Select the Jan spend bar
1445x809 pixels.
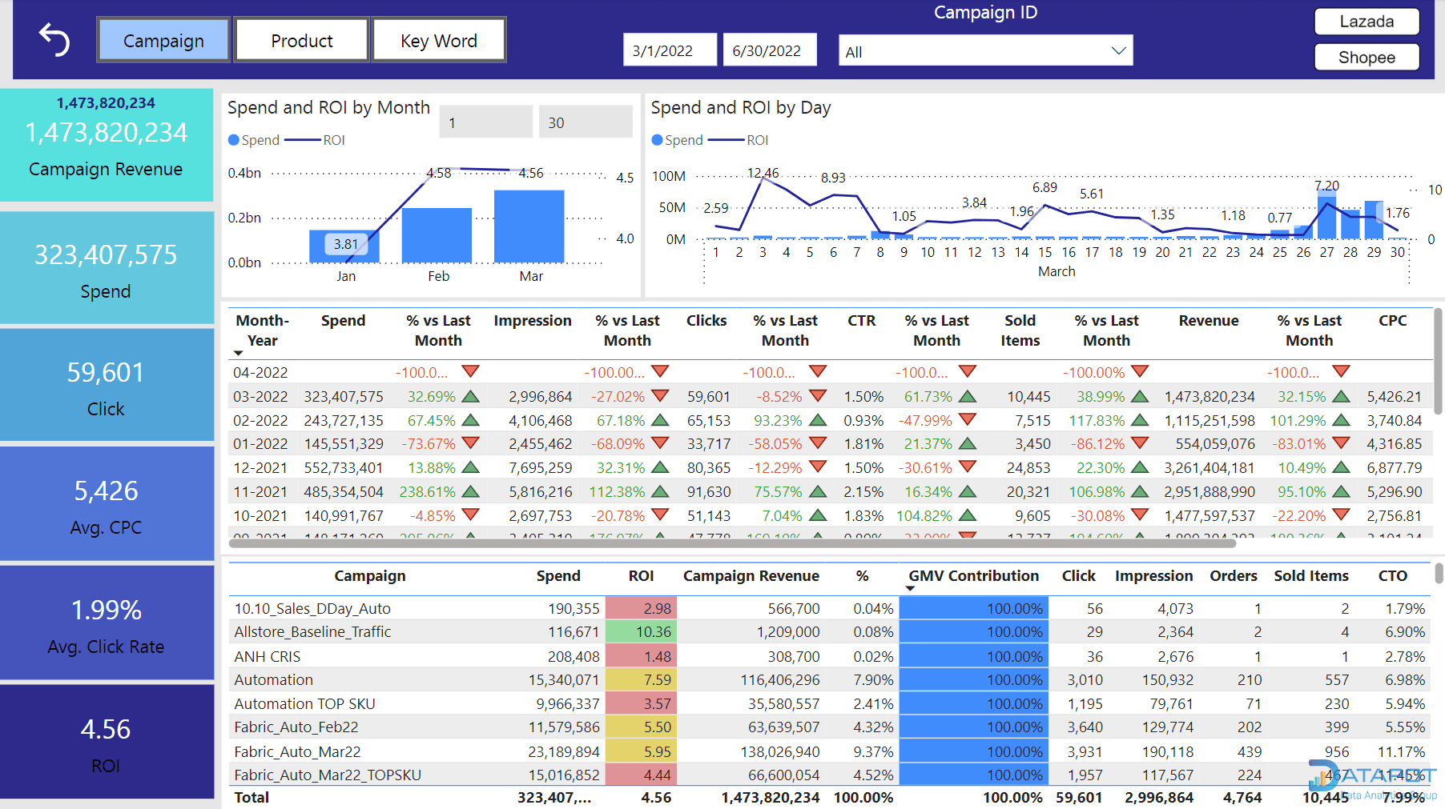(x=344, y=246)
